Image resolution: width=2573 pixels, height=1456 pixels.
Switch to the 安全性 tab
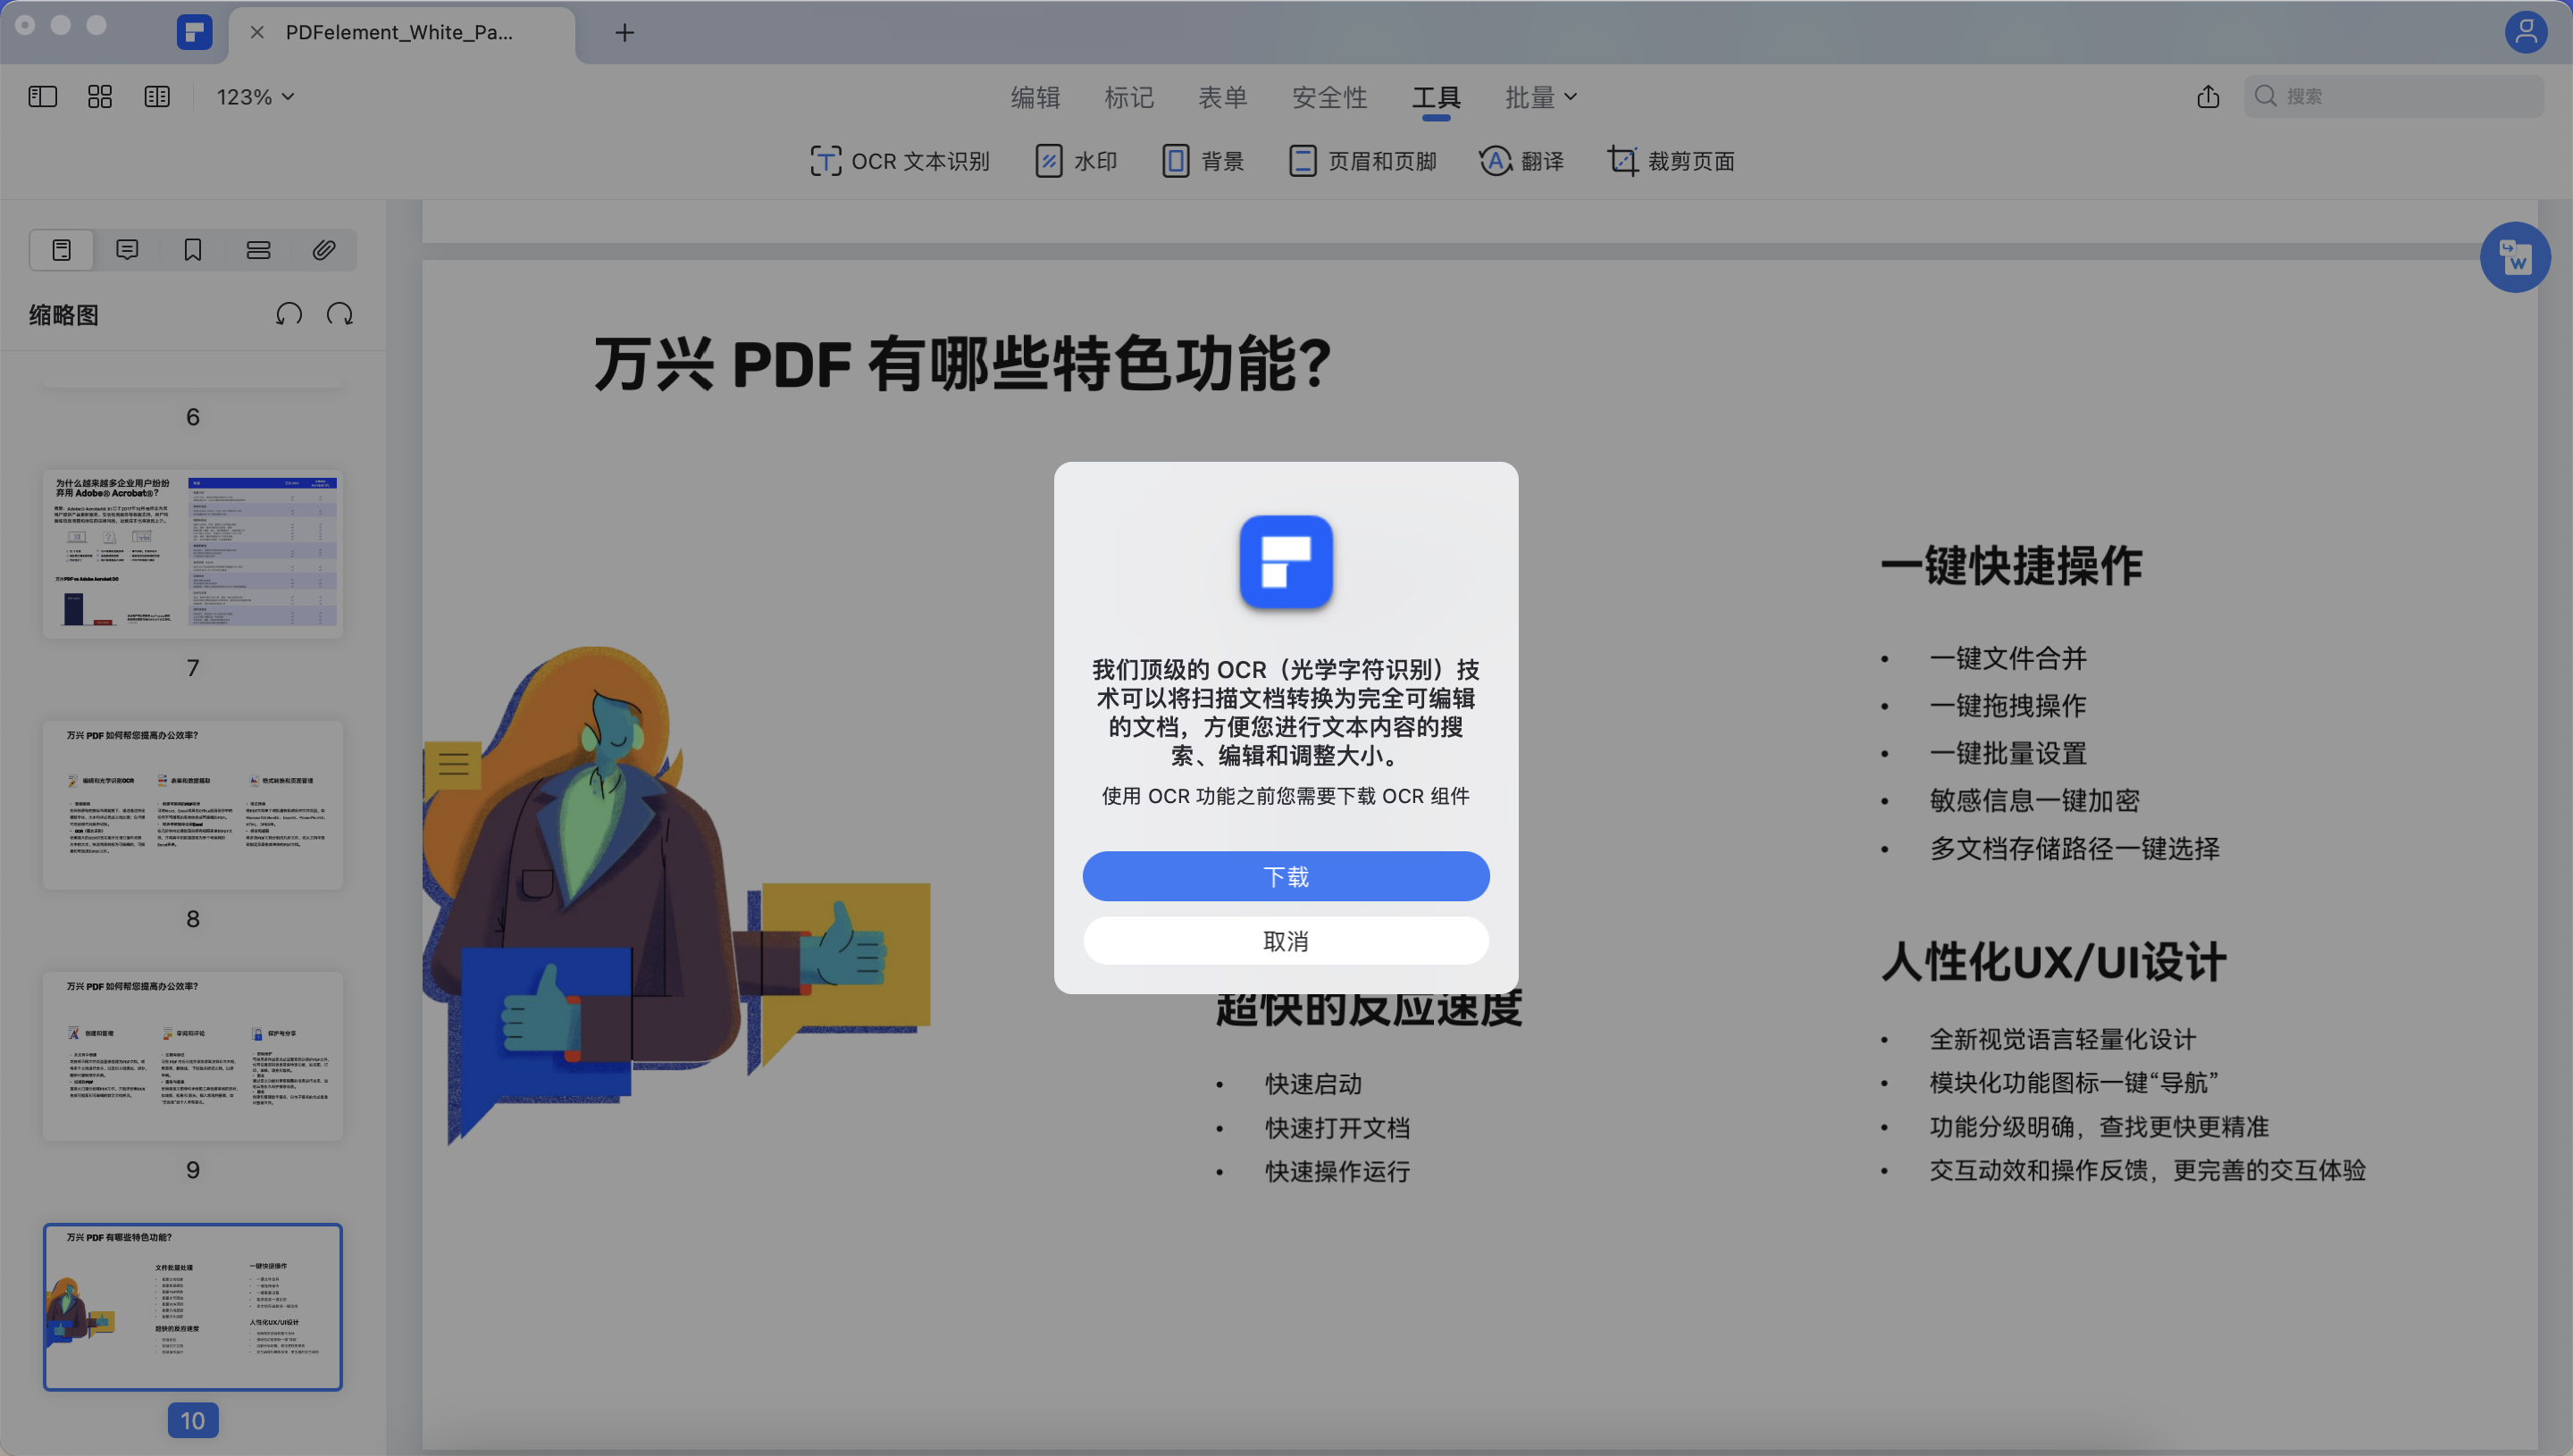pos(1329,97)
